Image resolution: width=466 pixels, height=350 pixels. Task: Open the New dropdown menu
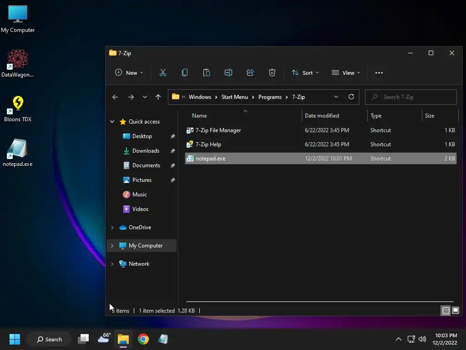[129, 72]
